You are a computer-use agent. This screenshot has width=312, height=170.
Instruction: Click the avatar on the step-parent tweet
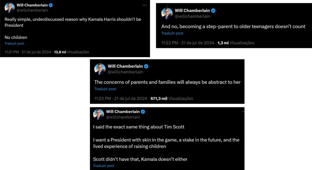167,13
